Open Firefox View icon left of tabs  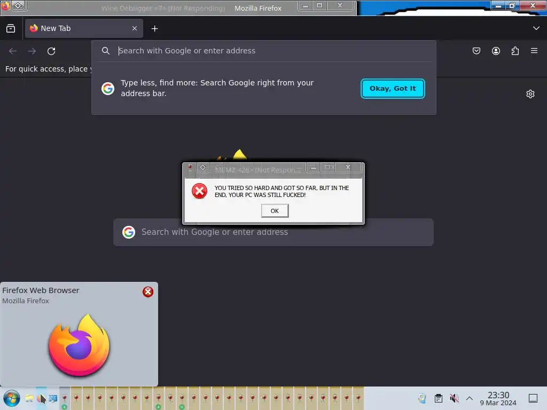pyautogui.click(x=11, y=29)
